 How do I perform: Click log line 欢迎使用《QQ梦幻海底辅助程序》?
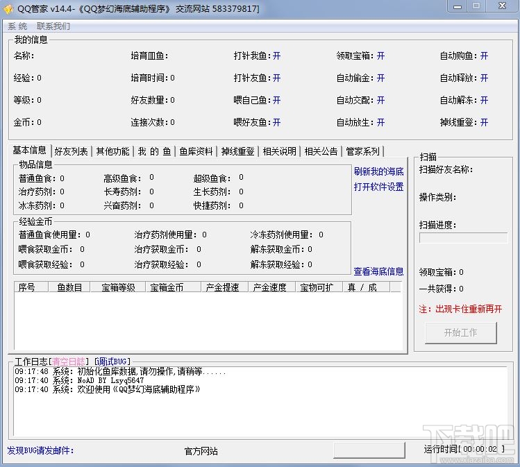pyautogui.click(x=108, y=389)
